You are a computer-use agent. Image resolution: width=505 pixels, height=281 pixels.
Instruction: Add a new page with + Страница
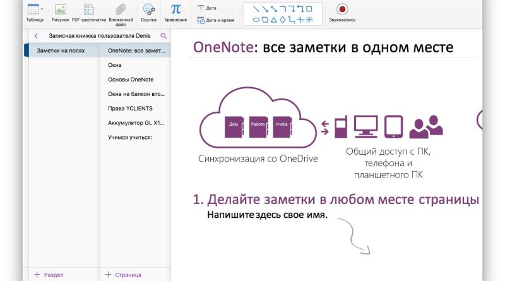coord(123,275)
